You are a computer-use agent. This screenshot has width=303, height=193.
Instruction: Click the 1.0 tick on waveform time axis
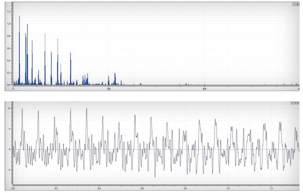(228, 188)
